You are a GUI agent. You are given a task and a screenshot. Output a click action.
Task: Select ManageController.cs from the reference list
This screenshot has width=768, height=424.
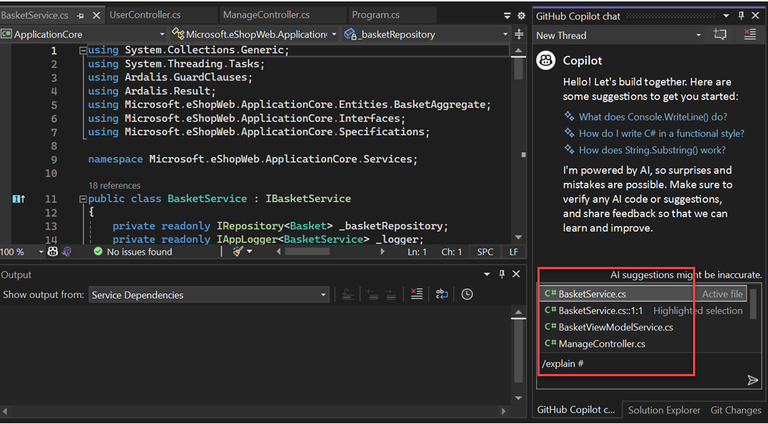(x=644, y=344)
